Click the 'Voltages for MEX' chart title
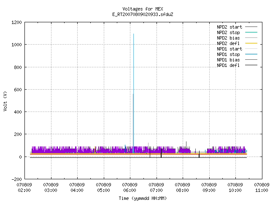The image size is (270, 202). (143, 9)
